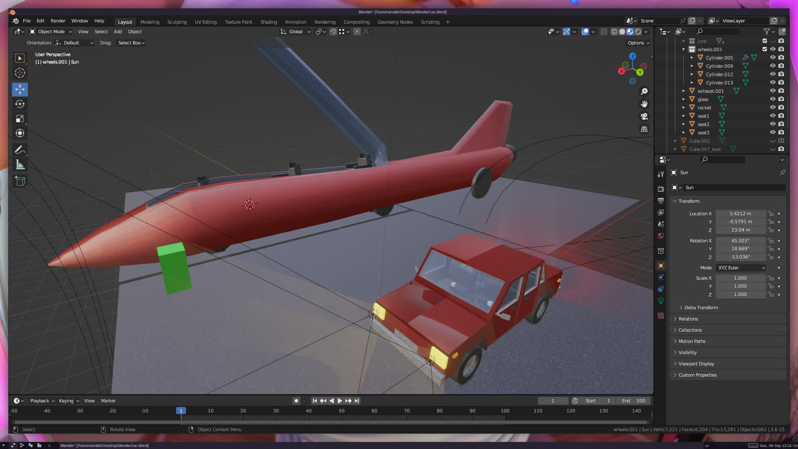Switch to rendered viewport shading
This screenshot has width=798, height=449.
pos(638,32)
